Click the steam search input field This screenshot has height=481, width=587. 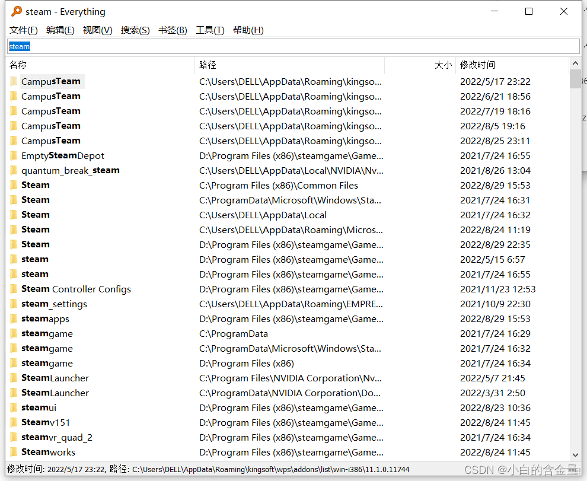tap(293, 46)
